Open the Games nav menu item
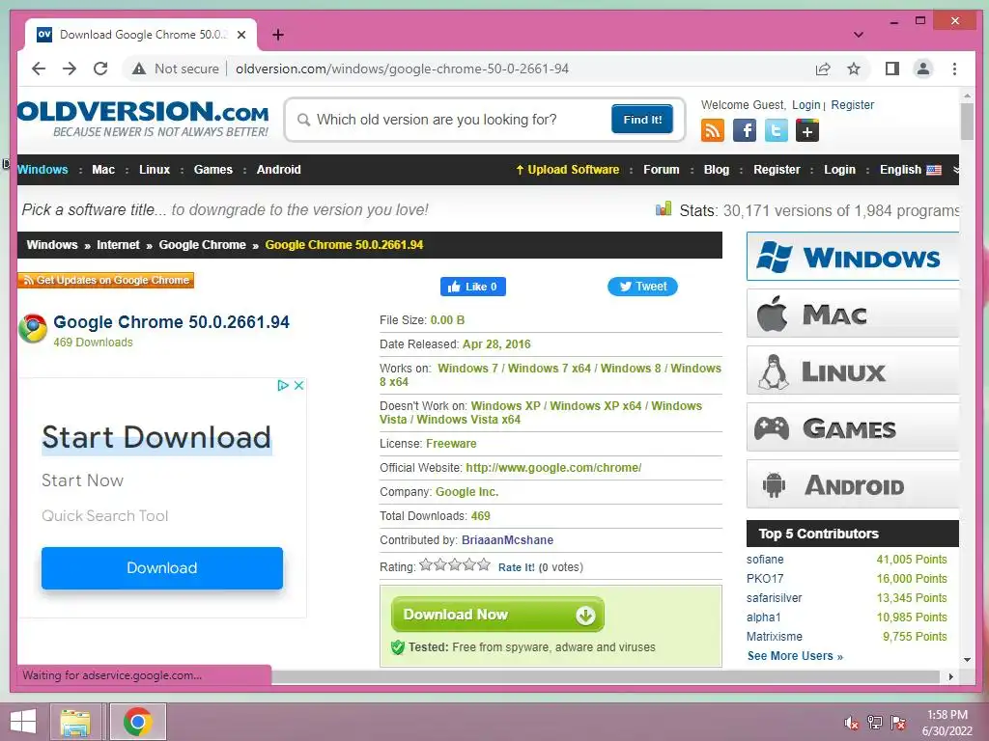The width and height of the screenshot is (989, 741). [x=213, y=170]
